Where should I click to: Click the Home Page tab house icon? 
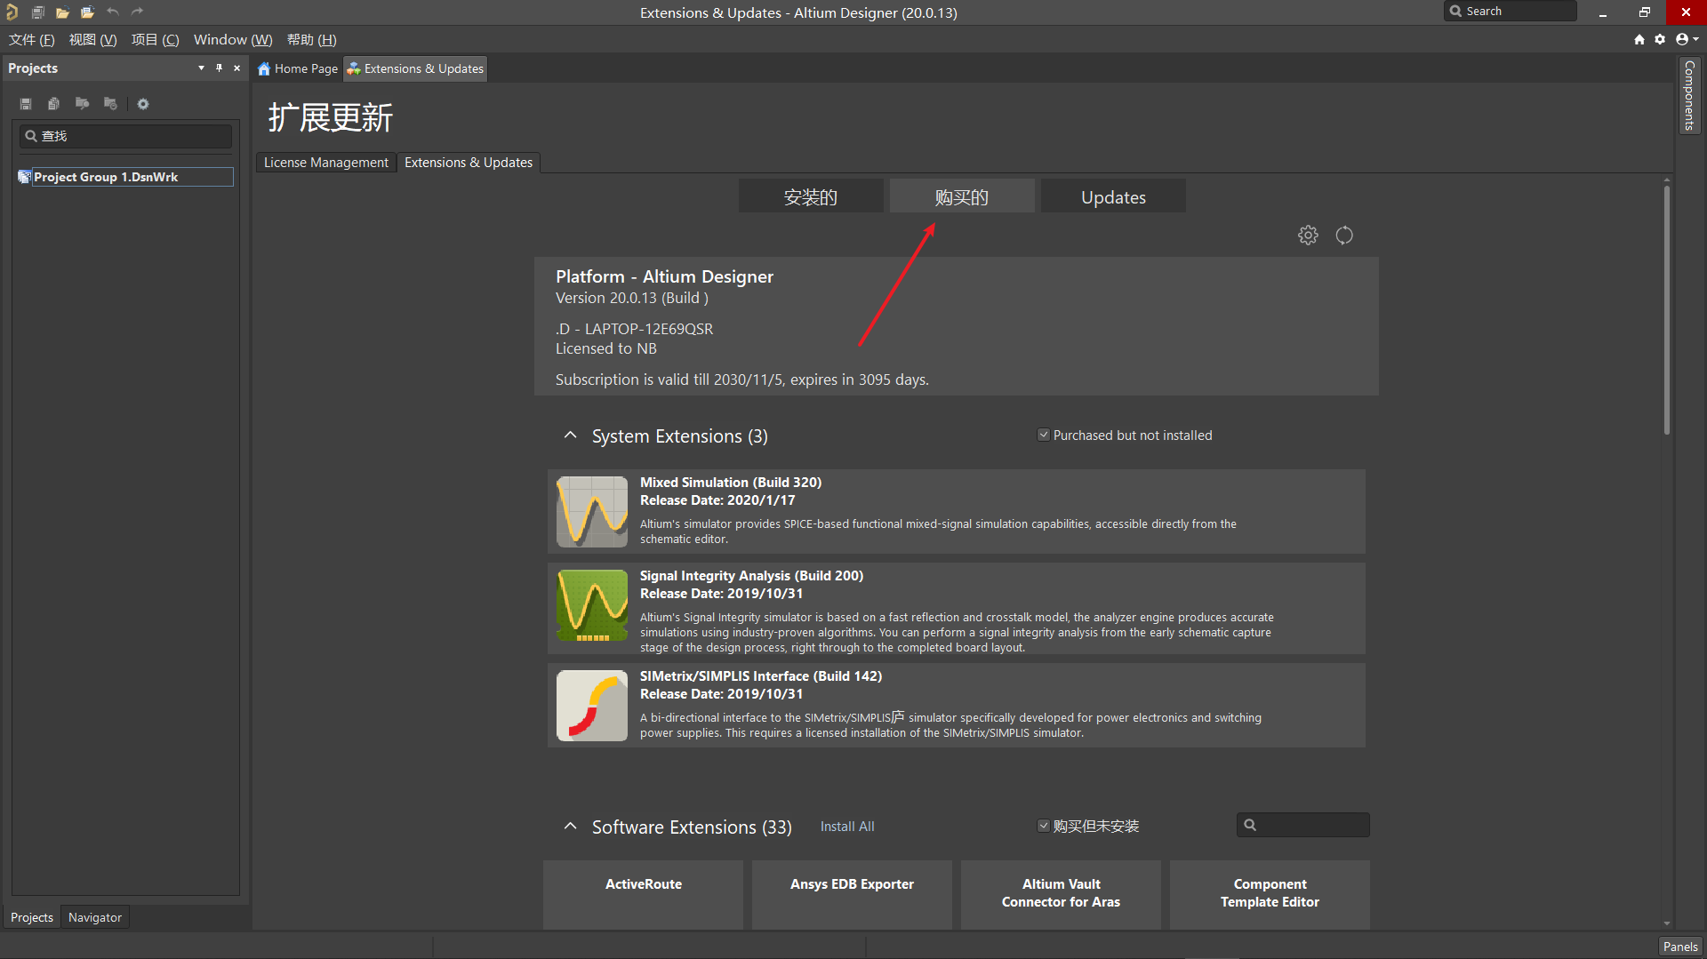click(x=264, y=68)
